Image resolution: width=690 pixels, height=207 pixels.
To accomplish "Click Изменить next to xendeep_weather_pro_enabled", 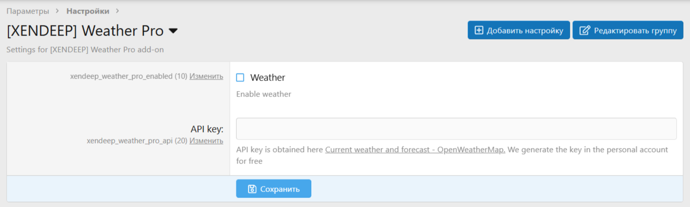I will 206,76.
